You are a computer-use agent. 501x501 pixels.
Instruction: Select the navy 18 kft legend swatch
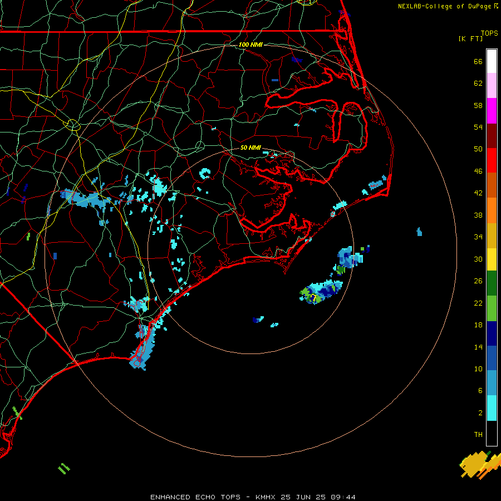pos(492,333)
